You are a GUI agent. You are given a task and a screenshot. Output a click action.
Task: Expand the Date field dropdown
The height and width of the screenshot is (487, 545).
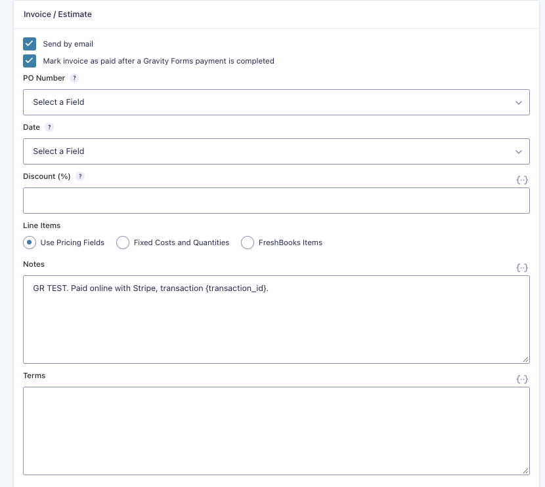pyautogui.click(x=276, y=151)
